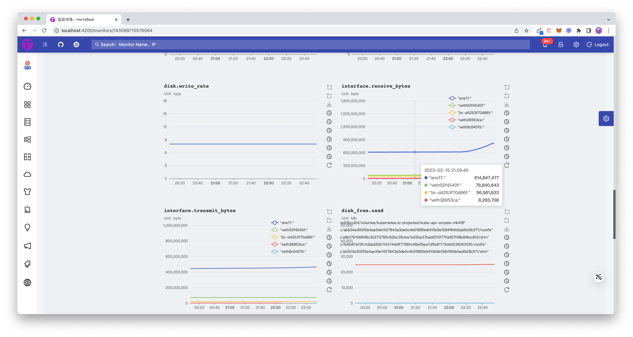Viewport: 633px width, 337px height.
Task: Open the cloud monitors sidebar icon
Action: tap(28, 174)
